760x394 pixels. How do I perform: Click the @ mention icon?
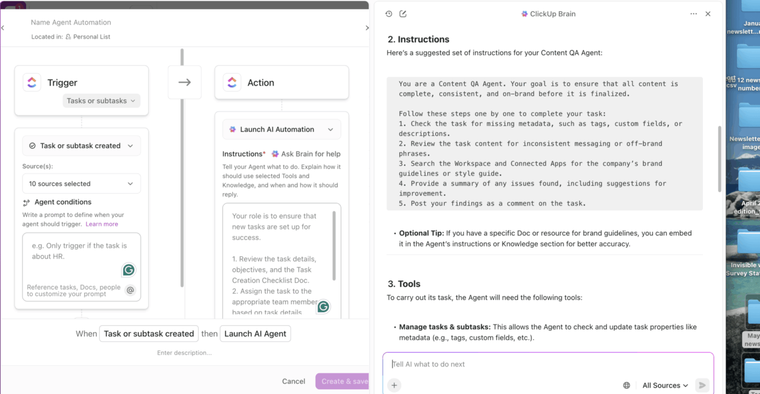pyautogui.click(x=130, y=290)
